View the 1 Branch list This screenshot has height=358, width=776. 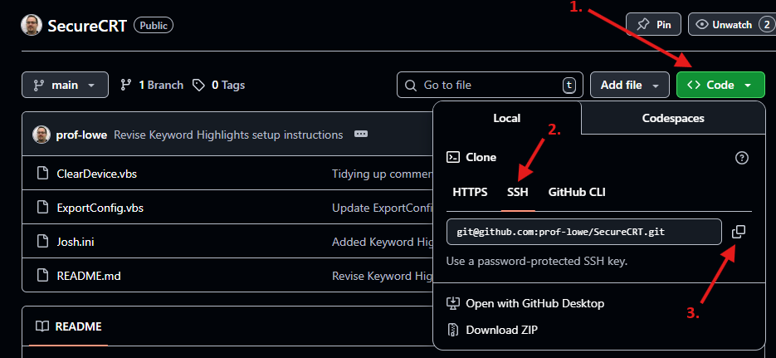tap(152, 86)
